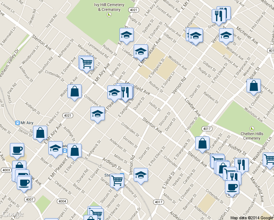Click the shopping cart marker on Vernon Rd
This screenshot has width=274, height=220.
(117, 180)
